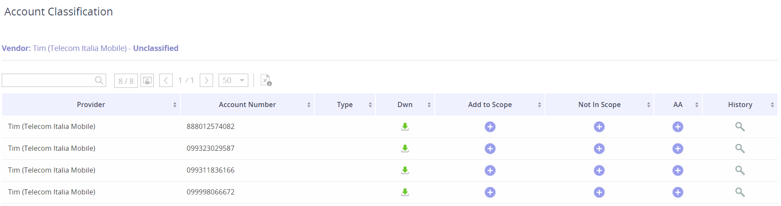
Task: Click AA plus for account 099998066672
Action: coord(678,192)
